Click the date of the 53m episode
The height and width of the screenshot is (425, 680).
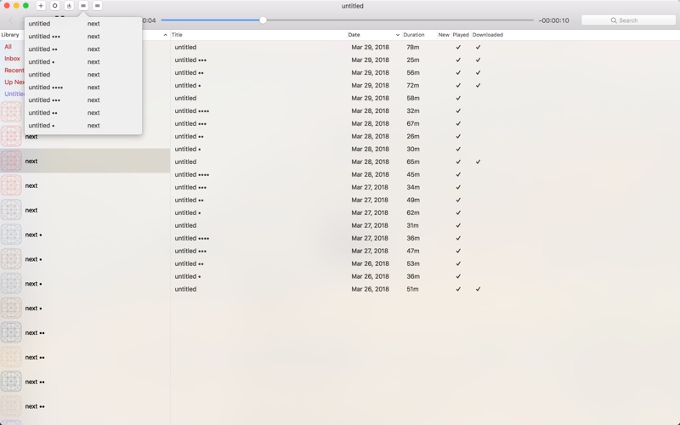point(371,263)
